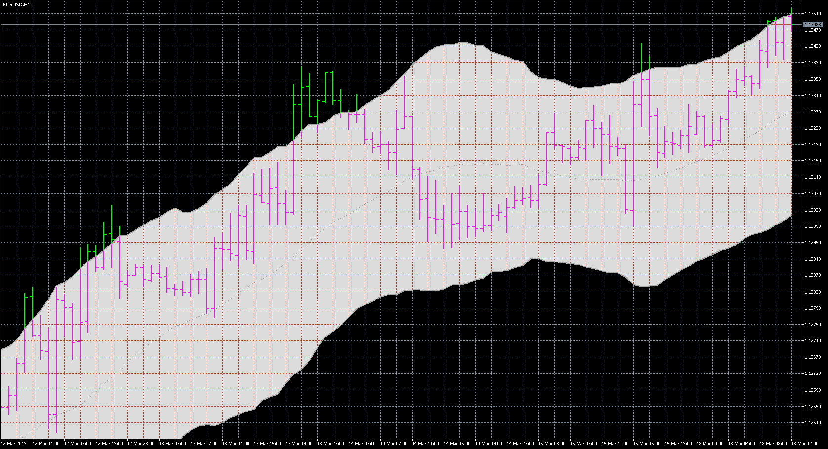Click the 13 Mar 07:00 time label
Image resolution: width=828 pixels, height=449 pixels.
204,444
